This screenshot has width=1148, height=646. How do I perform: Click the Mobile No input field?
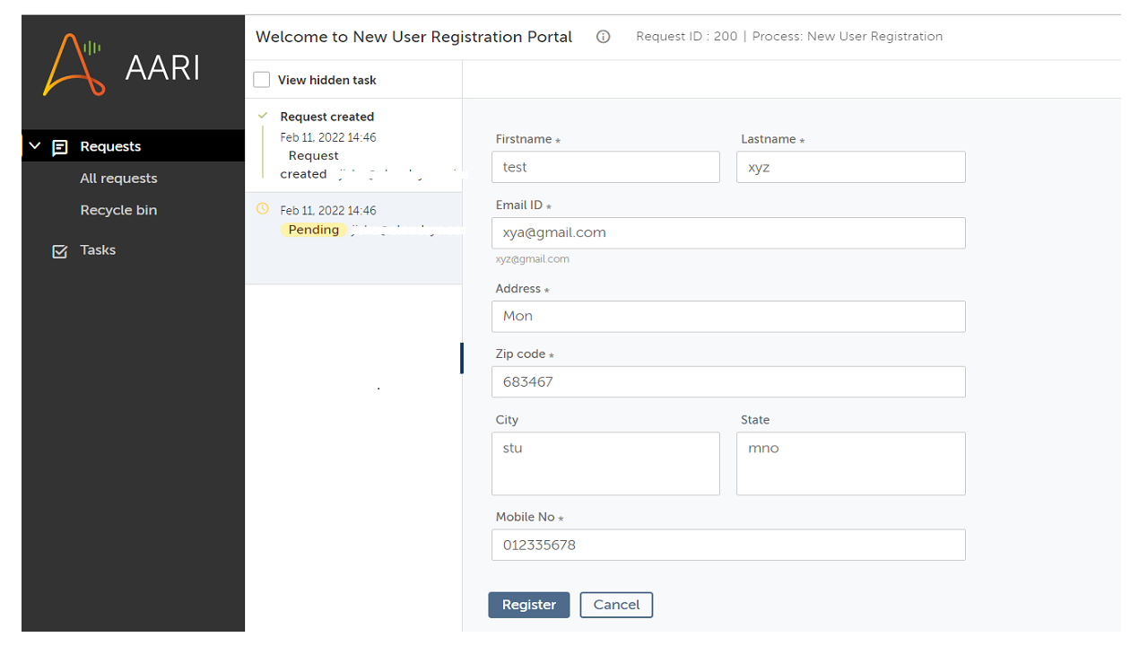(728, 545)
